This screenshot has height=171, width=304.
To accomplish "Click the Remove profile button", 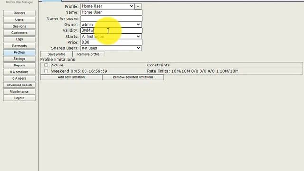I will (x=88, y=54).
